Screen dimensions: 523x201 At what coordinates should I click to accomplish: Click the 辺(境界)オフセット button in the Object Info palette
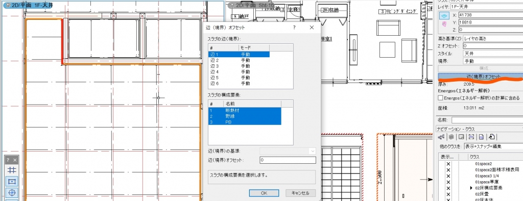tap(480, 77)
